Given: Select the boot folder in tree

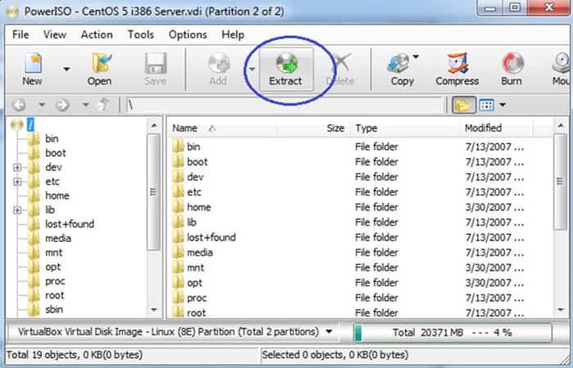Looking at the screenshot, I should [x=55, y=153].
